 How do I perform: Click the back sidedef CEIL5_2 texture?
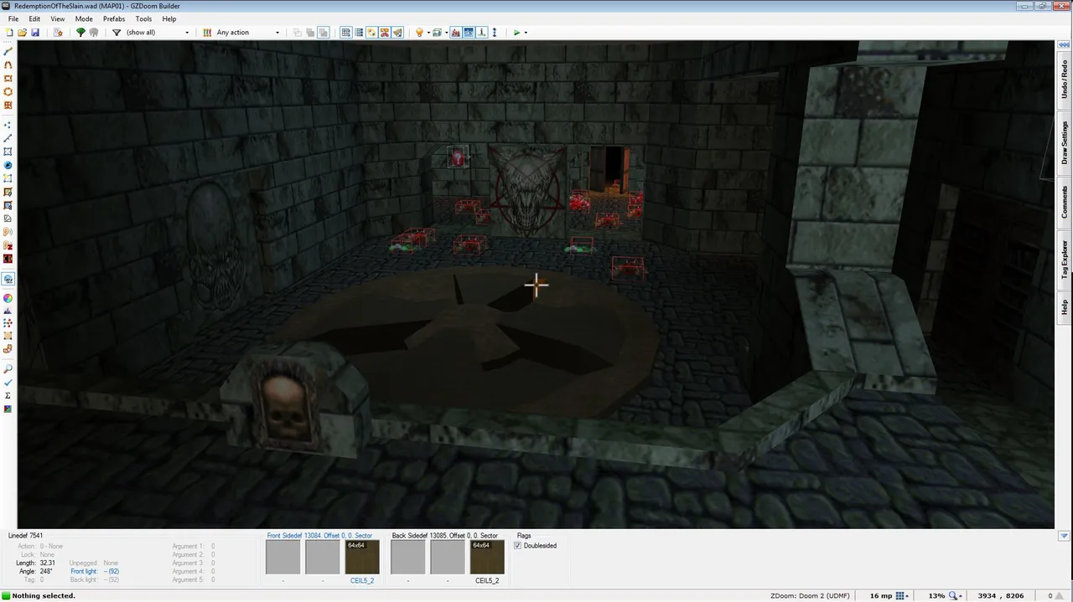click(487, 557)
